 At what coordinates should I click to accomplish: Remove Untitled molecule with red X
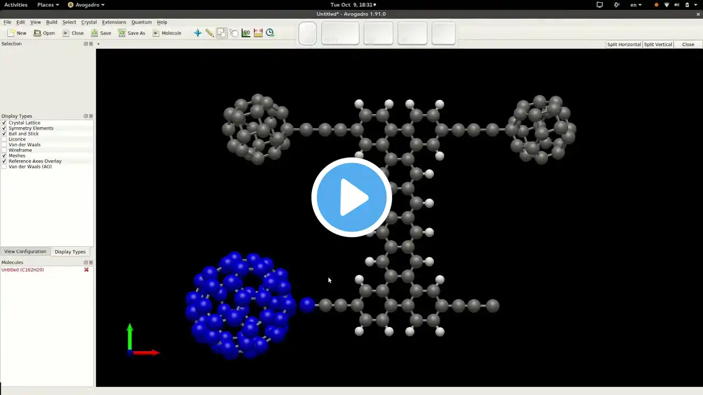click(x=86, y=270)
